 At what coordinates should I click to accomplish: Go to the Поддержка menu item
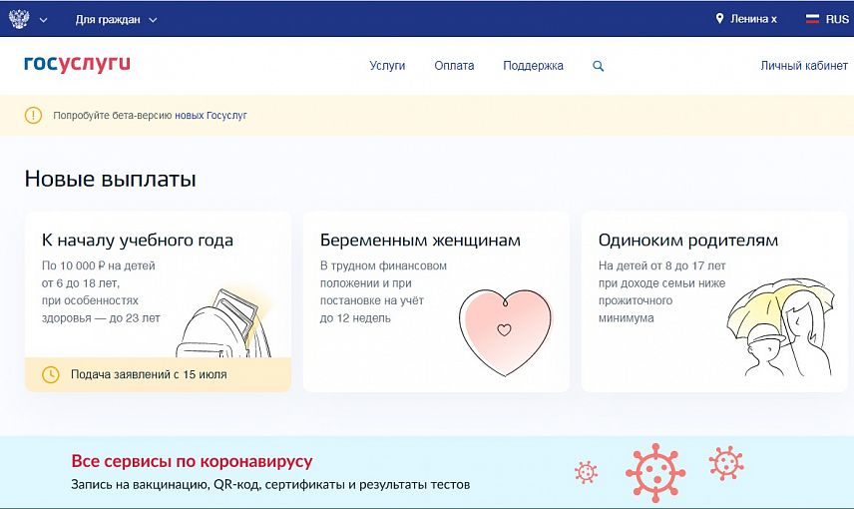click(x=533, y=66)
